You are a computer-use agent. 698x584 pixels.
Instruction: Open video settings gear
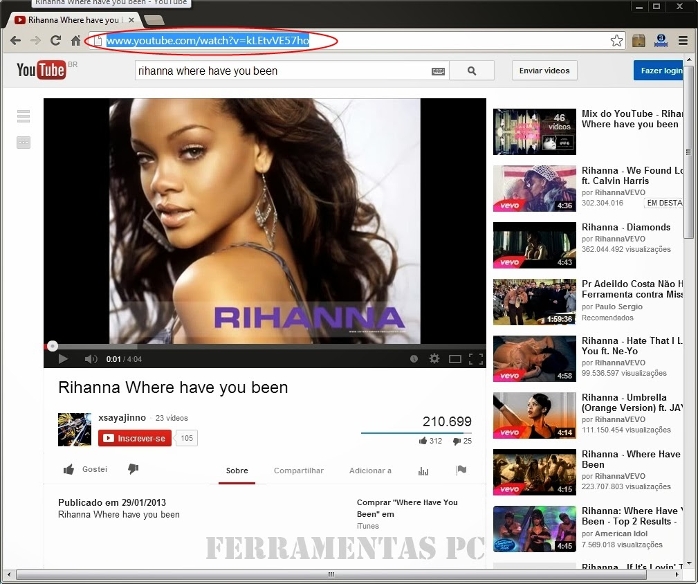(434, 358)
